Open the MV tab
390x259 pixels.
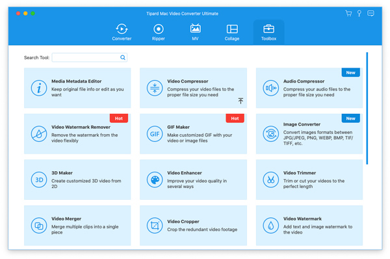[195, 32]
